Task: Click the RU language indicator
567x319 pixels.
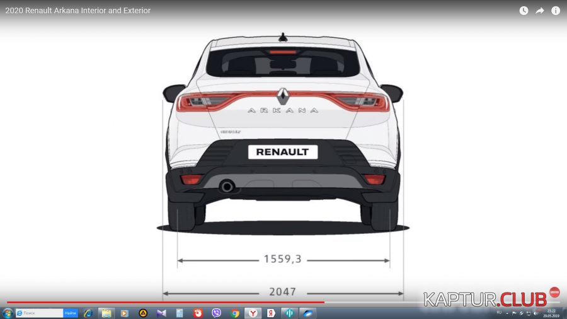Action: pos(499,313)
